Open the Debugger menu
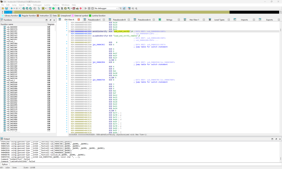Viewport: 282px width, 169px height. click(37, 5)
